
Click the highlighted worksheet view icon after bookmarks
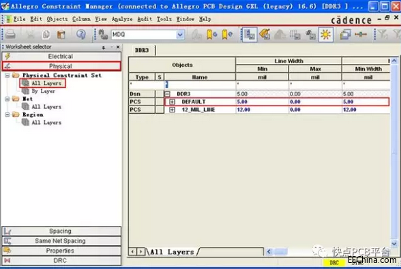[x=250, y=35]
